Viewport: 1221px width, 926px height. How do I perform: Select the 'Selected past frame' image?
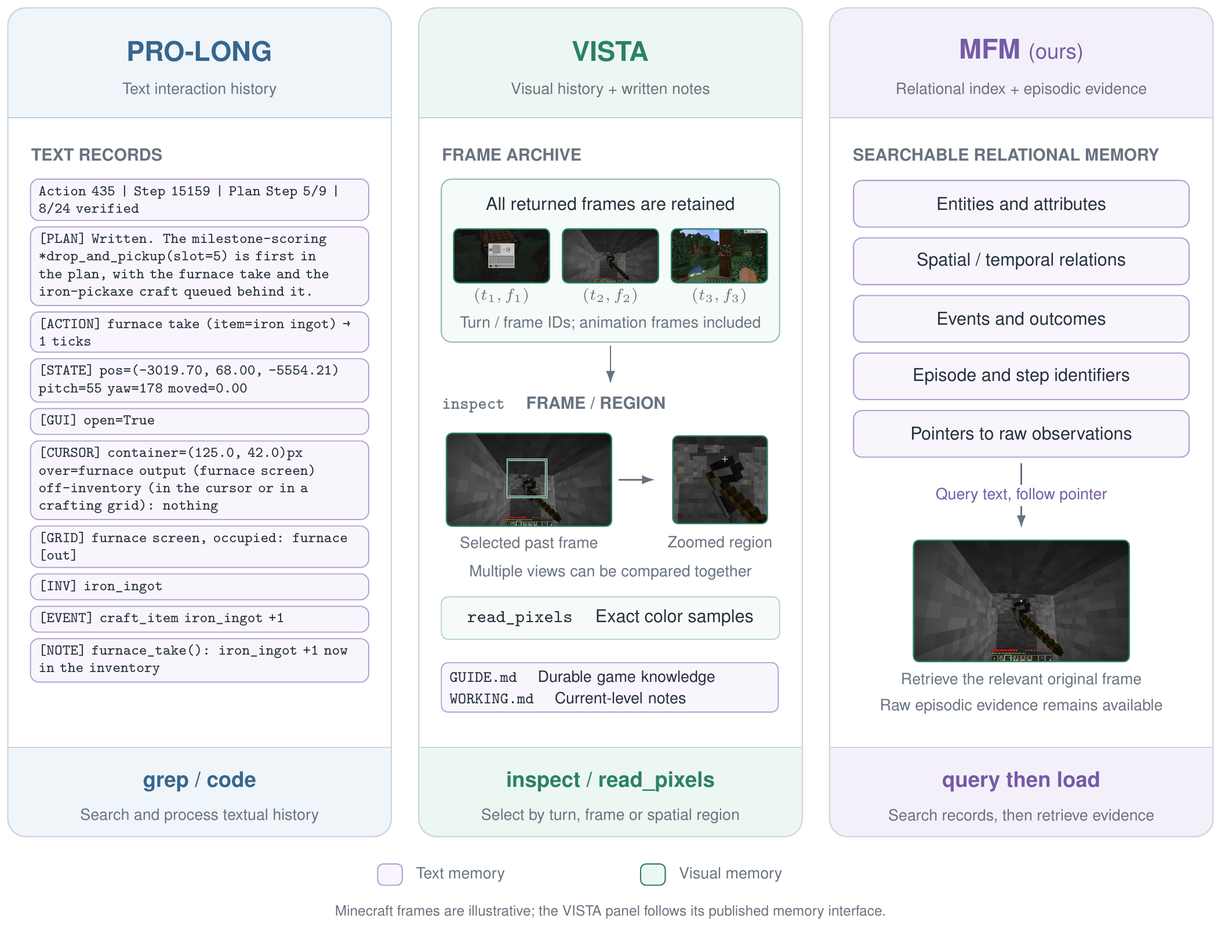coord(529,480)
